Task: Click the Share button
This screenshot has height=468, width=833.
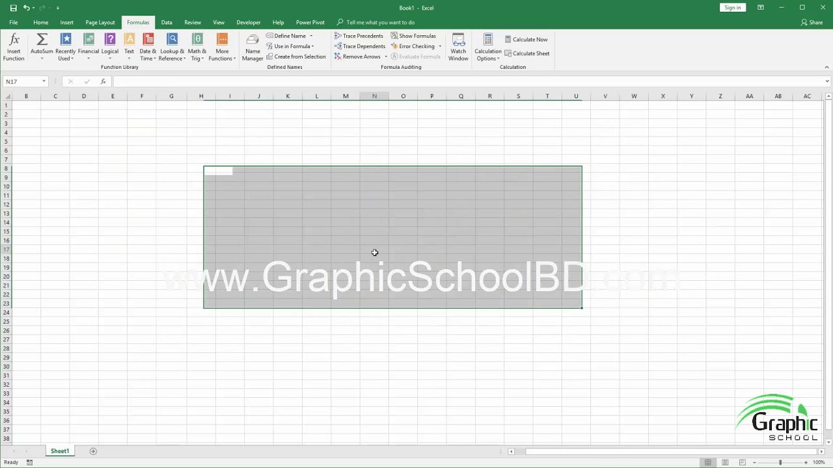Action: point(812,22)
